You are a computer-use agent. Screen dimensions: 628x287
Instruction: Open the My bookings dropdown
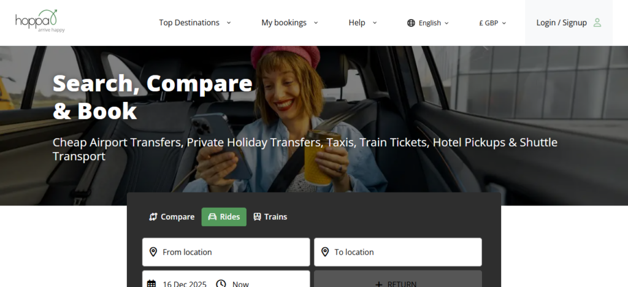pyautogui.click(x=289, y=23)
